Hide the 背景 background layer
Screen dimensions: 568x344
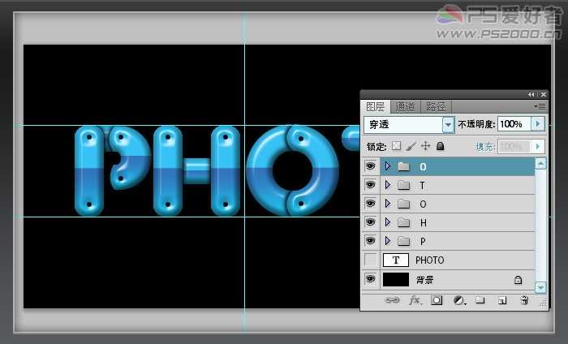tap(370, 279)
